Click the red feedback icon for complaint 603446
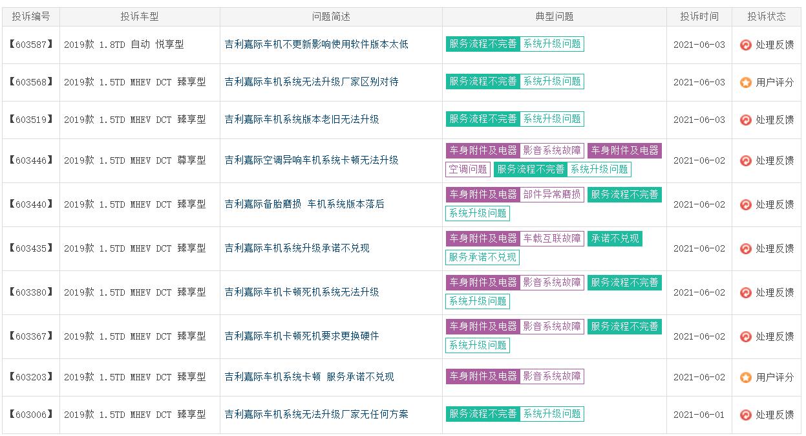 click(x=745, y=161)
